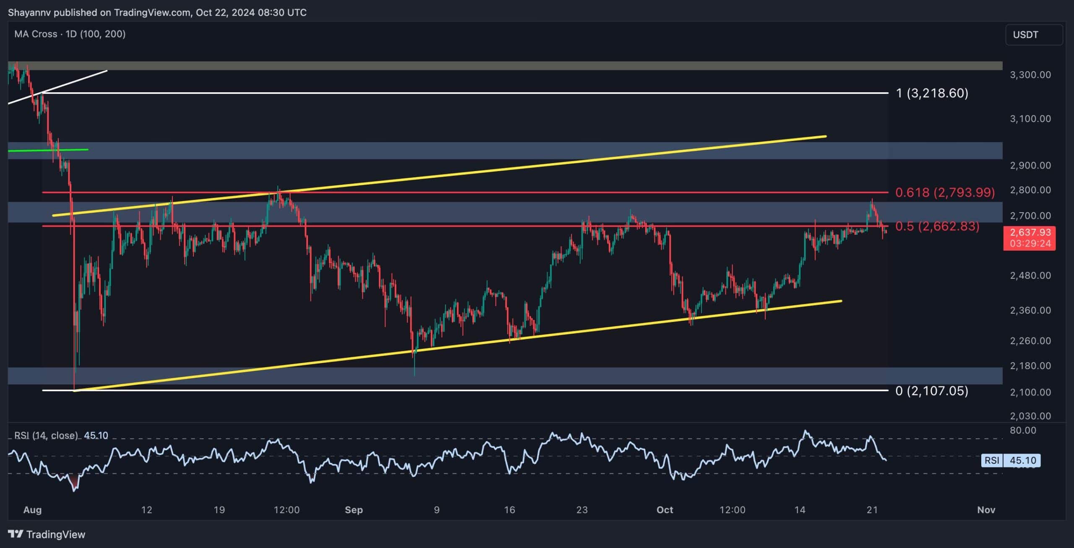Click the RSI (14, close) indicator label

[46, 435]
